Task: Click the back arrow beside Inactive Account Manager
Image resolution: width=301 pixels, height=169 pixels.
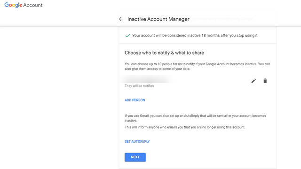Action: (121, 19)
